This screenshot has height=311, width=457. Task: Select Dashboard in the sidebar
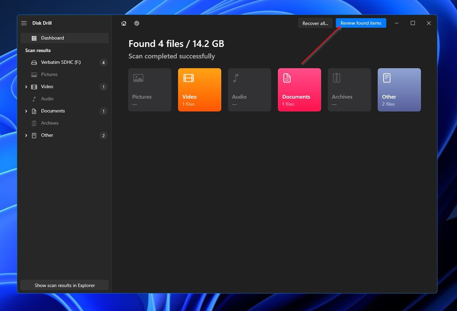[x=64, y=38]
